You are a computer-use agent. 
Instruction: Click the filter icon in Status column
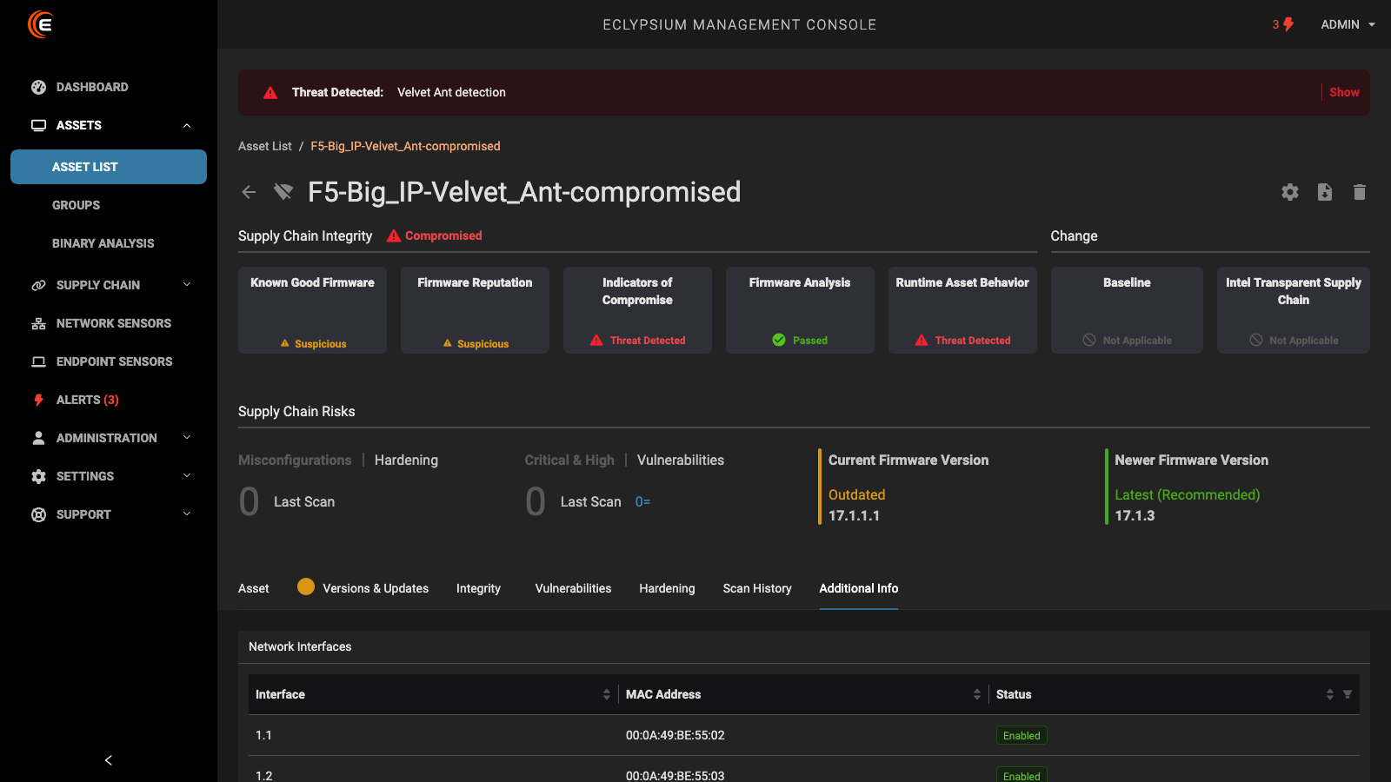pyautogui.click(x=1348, y=694)
